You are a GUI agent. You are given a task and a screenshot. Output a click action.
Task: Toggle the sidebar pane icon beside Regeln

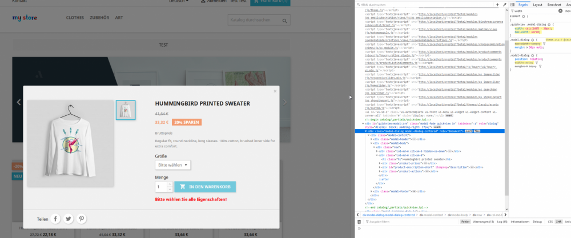point(512,5)
